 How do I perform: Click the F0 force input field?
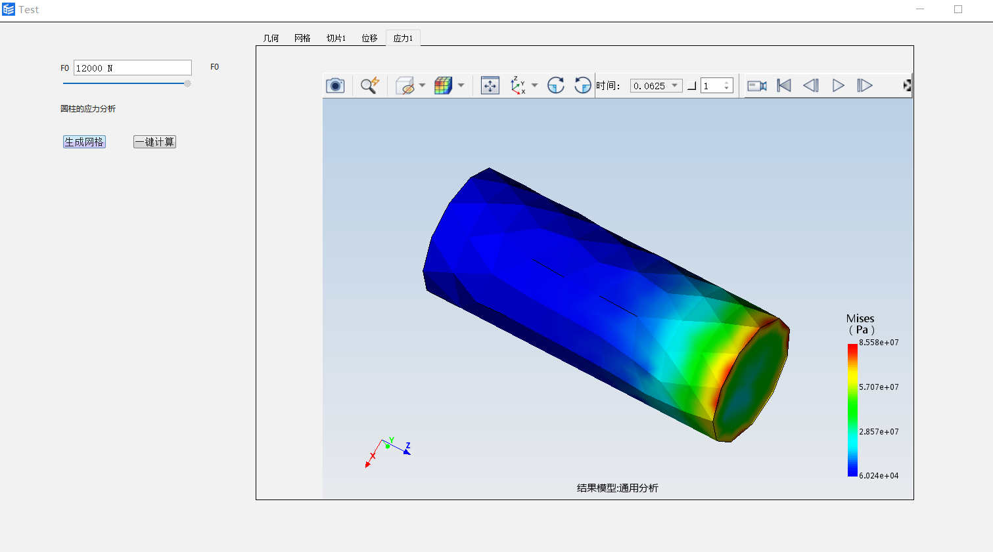pyautogui.click(x=133, y=68)
